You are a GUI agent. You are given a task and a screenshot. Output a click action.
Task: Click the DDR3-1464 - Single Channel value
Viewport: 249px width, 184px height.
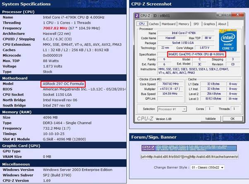pos(67,123)
